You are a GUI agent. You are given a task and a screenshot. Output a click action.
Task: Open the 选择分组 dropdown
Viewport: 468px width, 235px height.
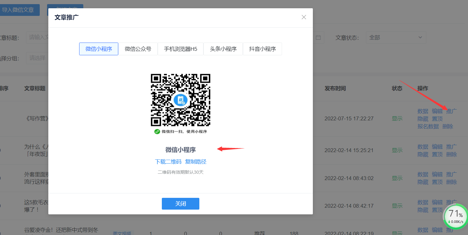[37, 58]
